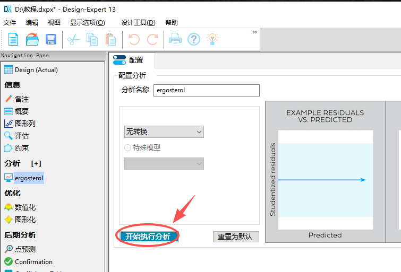This screenshot has width=401, height=272.
Task: Click the [+] next to 分析
Action: click(x=36, y=163)
